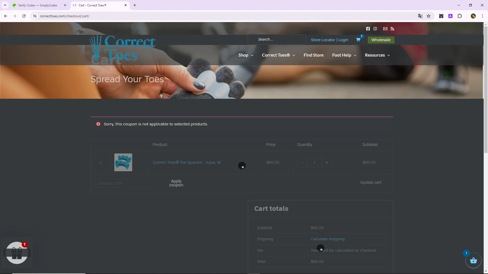Click the email envelope icon
488x274 pixels.
[385, 29]
